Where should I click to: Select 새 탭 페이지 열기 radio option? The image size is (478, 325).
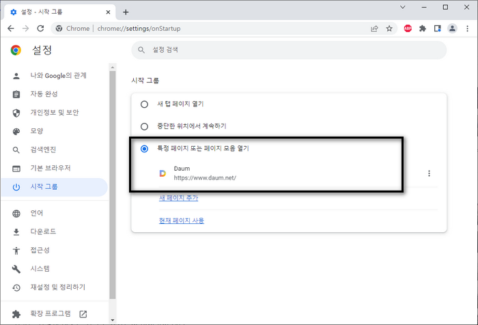144,104
